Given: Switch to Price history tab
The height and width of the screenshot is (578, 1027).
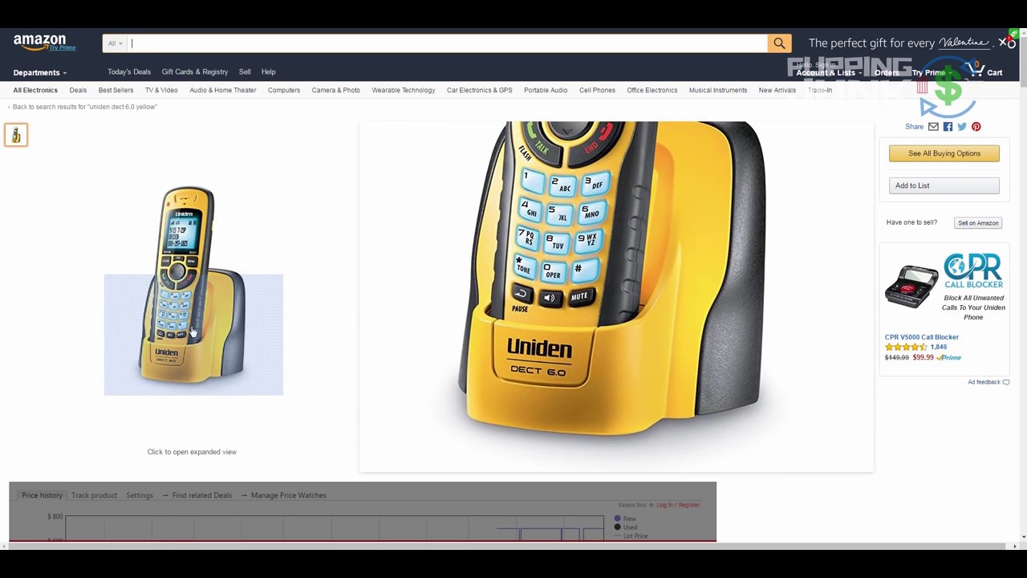Looking at the screenshot, I should (x=42, y=495).
